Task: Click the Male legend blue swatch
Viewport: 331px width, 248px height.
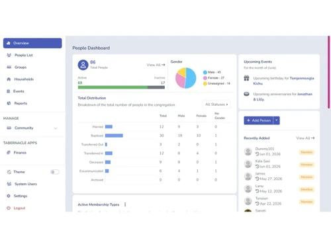Action: click(205, 72)
